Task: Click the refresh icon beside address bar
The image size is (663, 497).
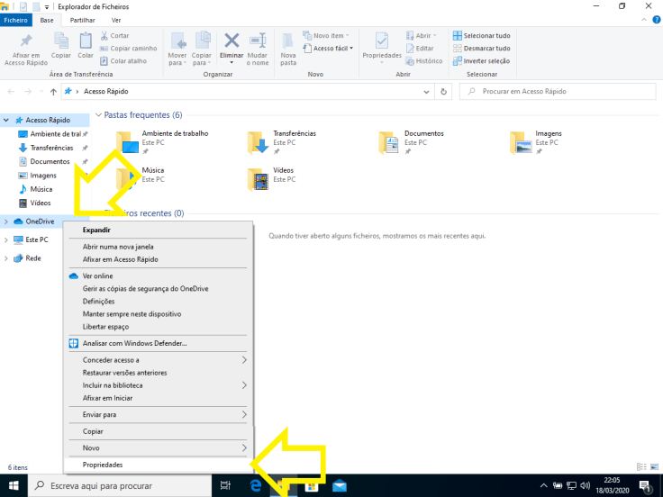Action: point(444,92)
